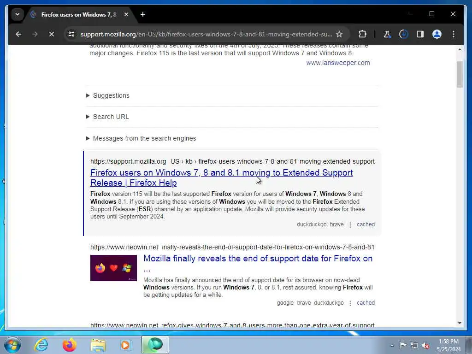Bookmark this page with the star icon
The image size is (472, 354).
pyautogui.click(x=339, y=34)
